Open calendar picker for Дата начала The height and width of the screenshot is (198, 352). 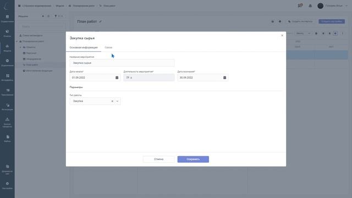[x=117, y=78]
